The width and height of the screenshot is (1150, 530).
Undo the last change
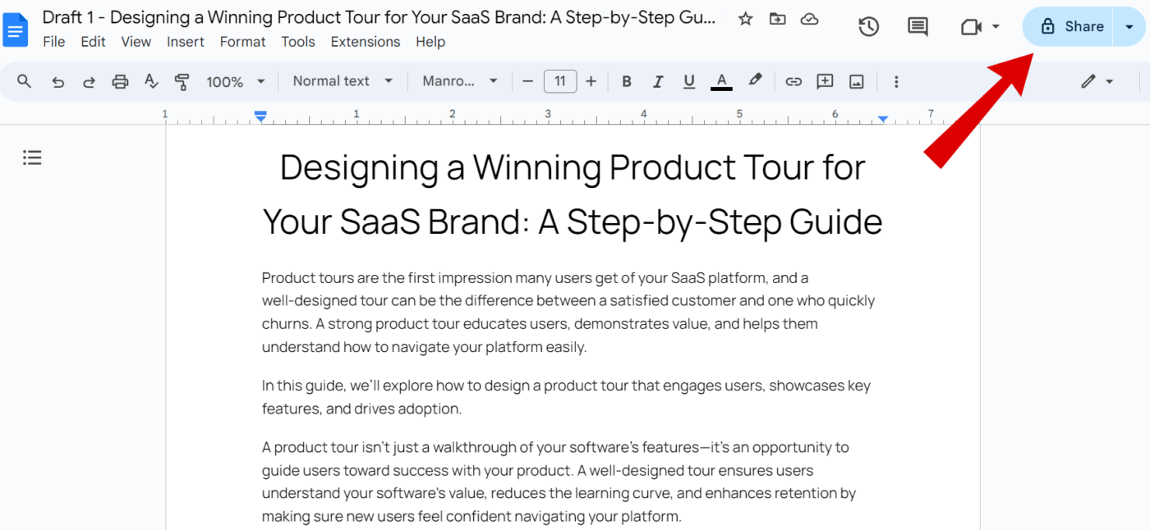pos(57,81)
